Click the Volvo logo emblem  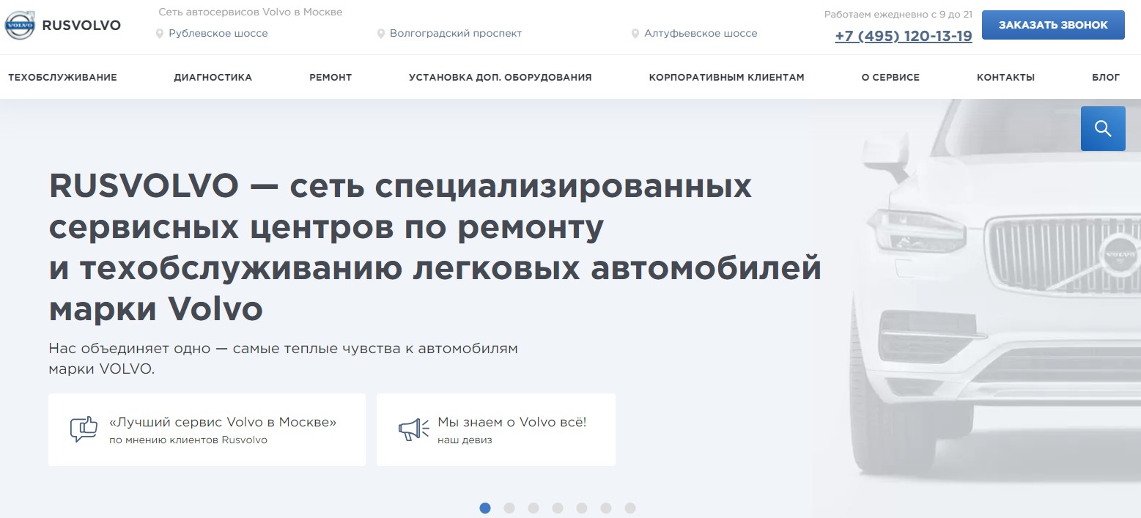pyautogui.click(x=20, y=26)
